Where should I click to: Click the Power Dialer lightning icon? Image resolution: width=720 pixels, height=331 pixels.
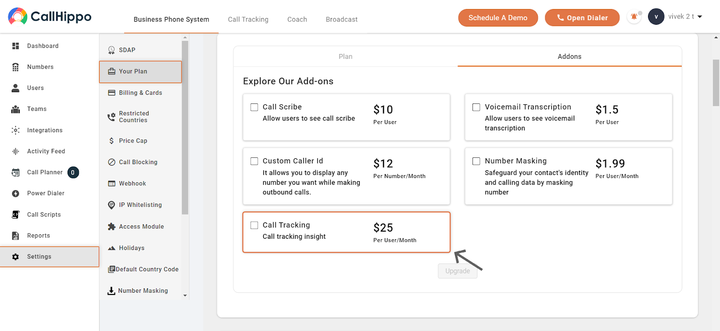tap(16, 193)
